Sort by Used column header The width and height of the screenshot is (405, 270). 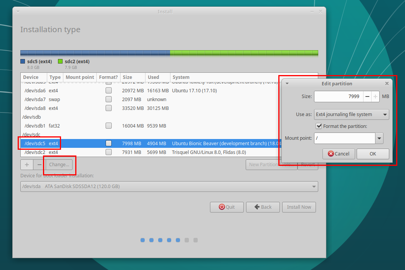[157, 77]
